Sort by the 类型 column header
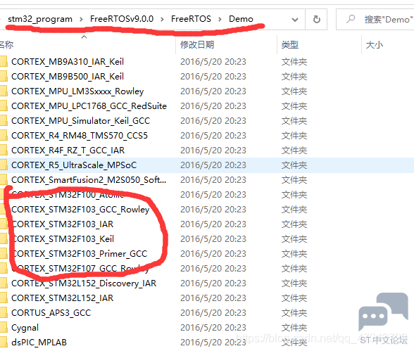The image size is (414, 351). coord(290,44)
